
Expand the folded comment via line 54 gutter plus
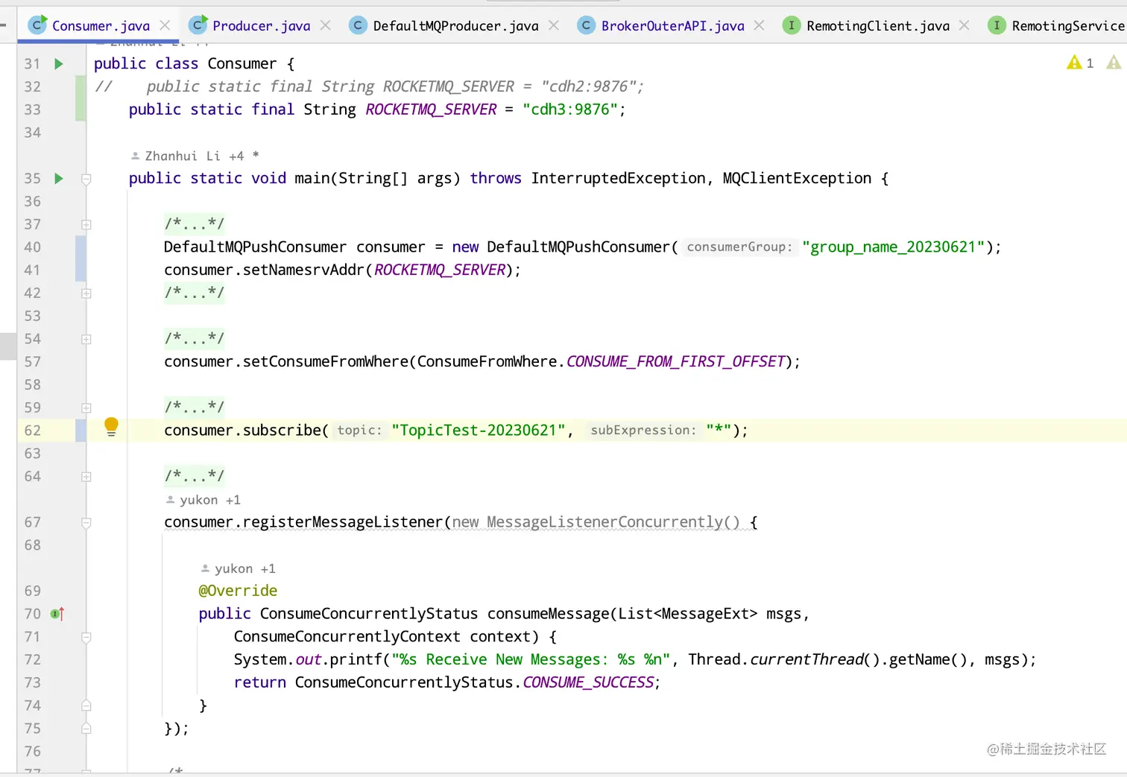(x=86, y=339)
